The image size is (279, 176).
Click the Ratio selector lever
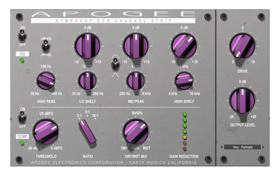(87, 131)
